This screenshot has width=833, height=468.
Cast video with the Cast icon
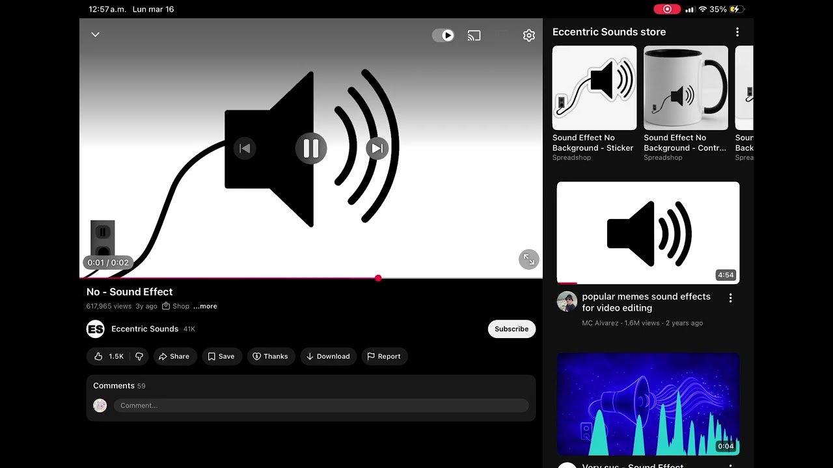(x=474, y=35)
